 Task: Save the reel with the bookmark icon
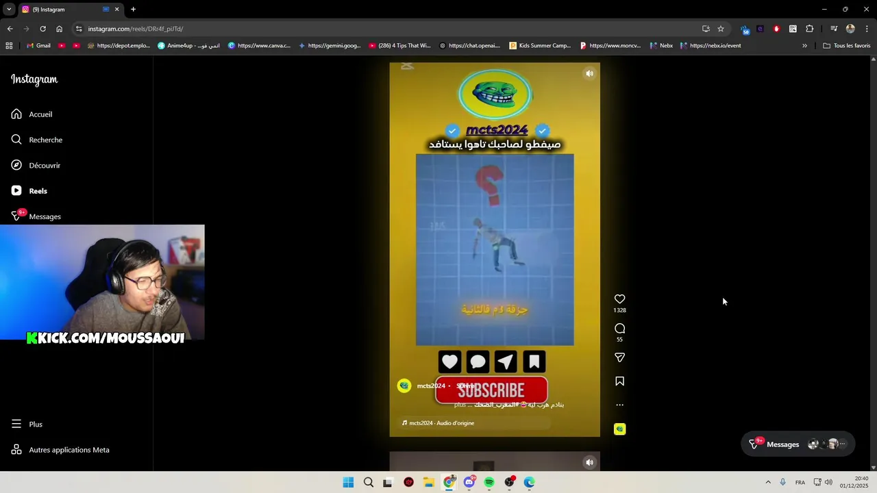619,381
